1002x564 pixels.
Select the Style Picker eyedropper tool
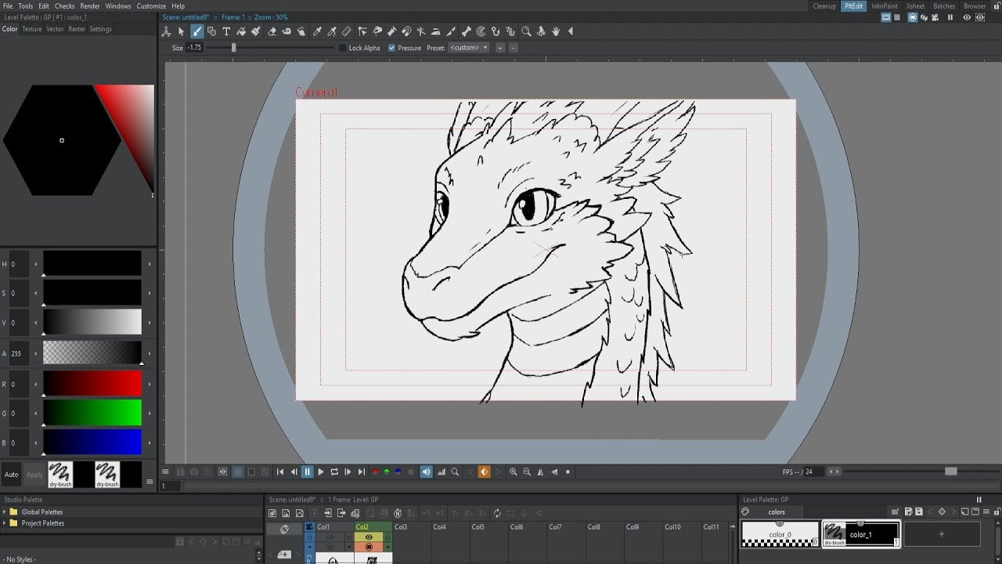click(317, 31)
